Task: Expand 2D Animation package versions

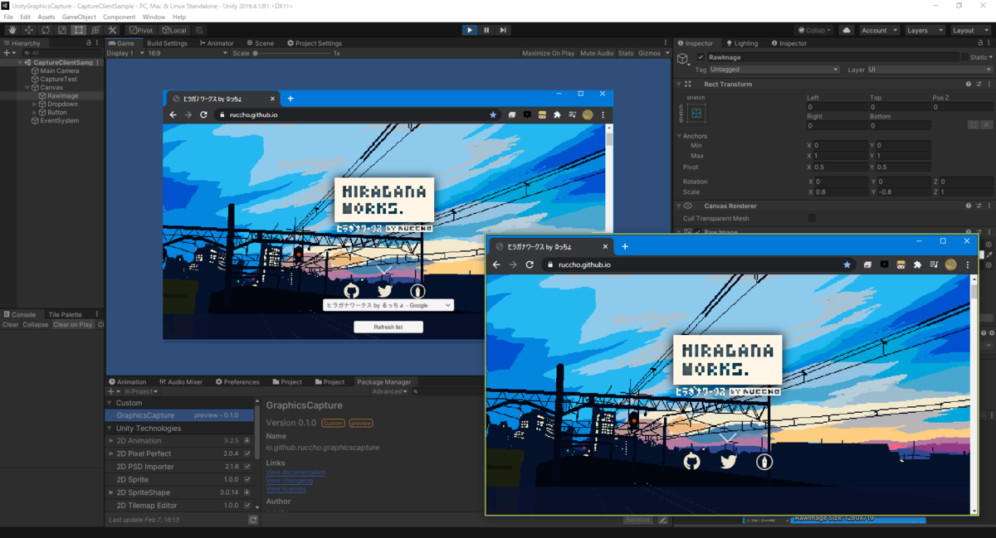Action: pyautogui.click(x=111, y=441)
